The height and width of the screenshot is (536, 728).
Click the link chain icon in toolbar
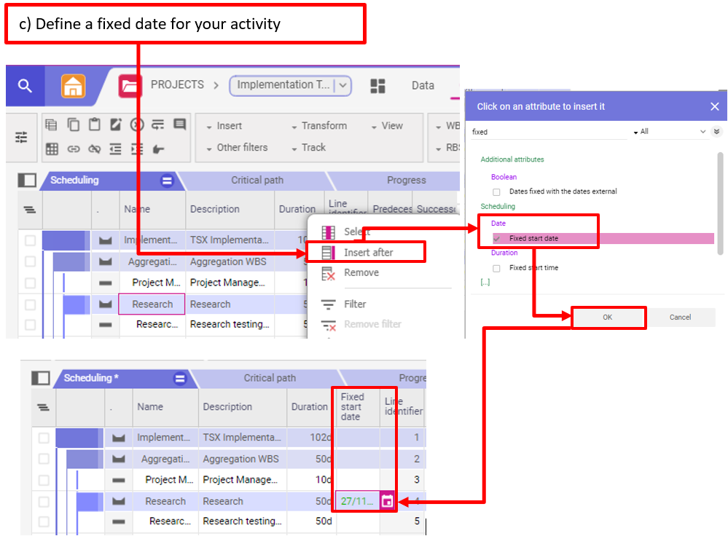pos(73,149)
